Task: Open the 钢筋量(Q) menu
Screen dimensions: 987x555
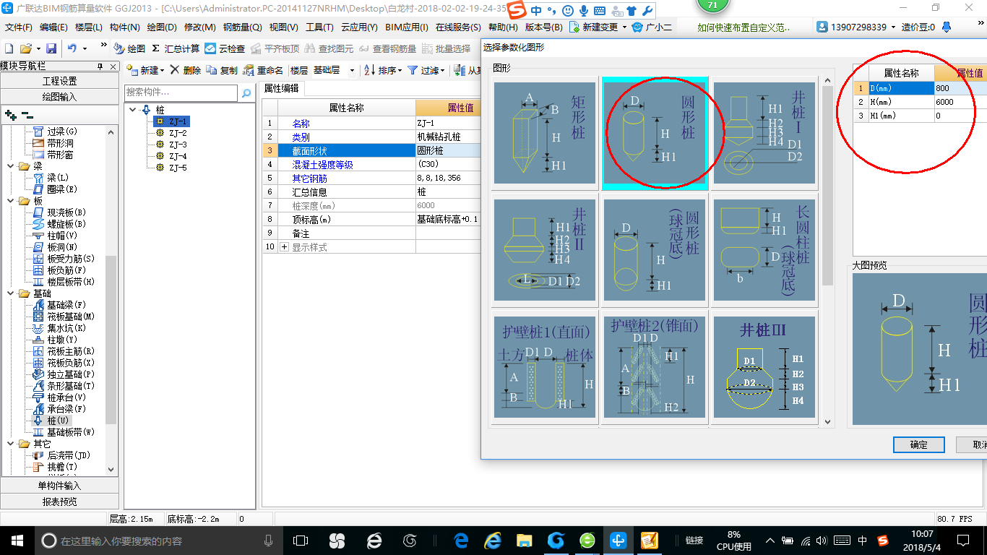Action: coord(242,27)
